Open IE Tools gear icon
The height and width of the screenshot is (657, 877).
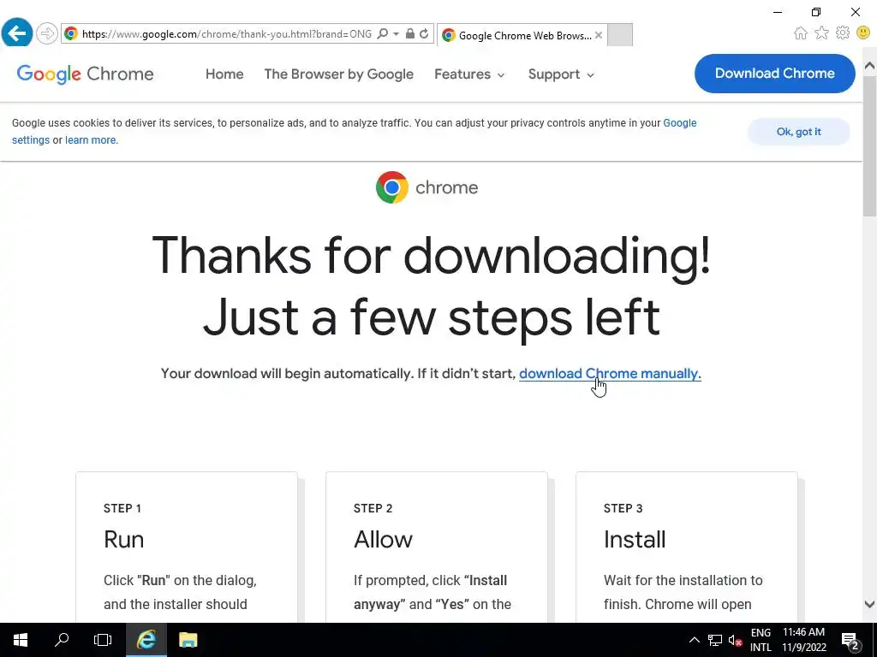pyautogui.click(x=843, y=33)
